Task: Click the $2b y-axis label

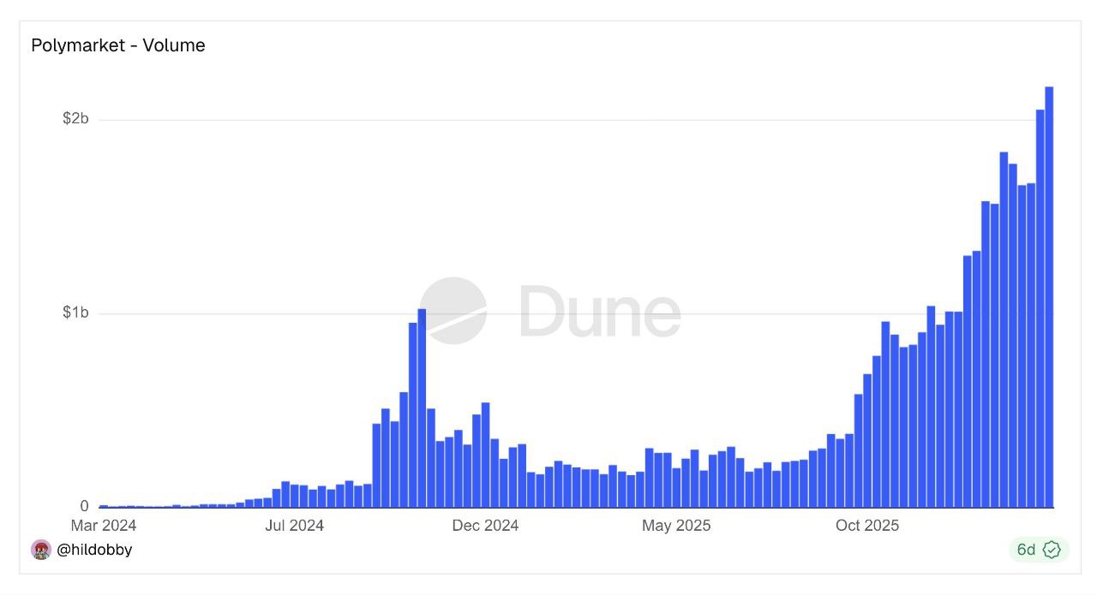Action: [75, 118]
